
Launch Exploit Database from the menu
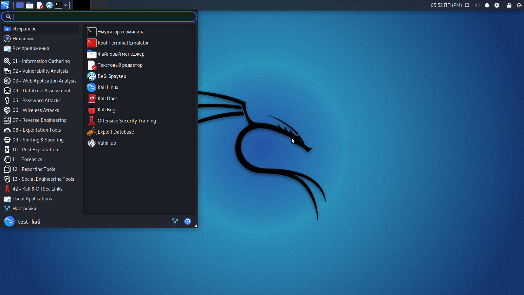[x=115, y=132]
